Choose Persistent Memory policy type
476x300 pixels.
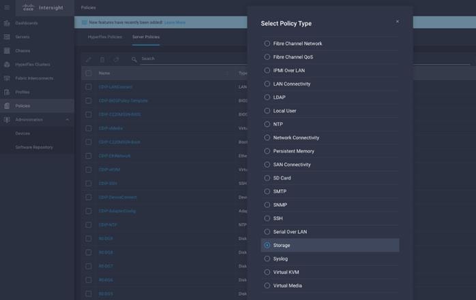point(267,151)
